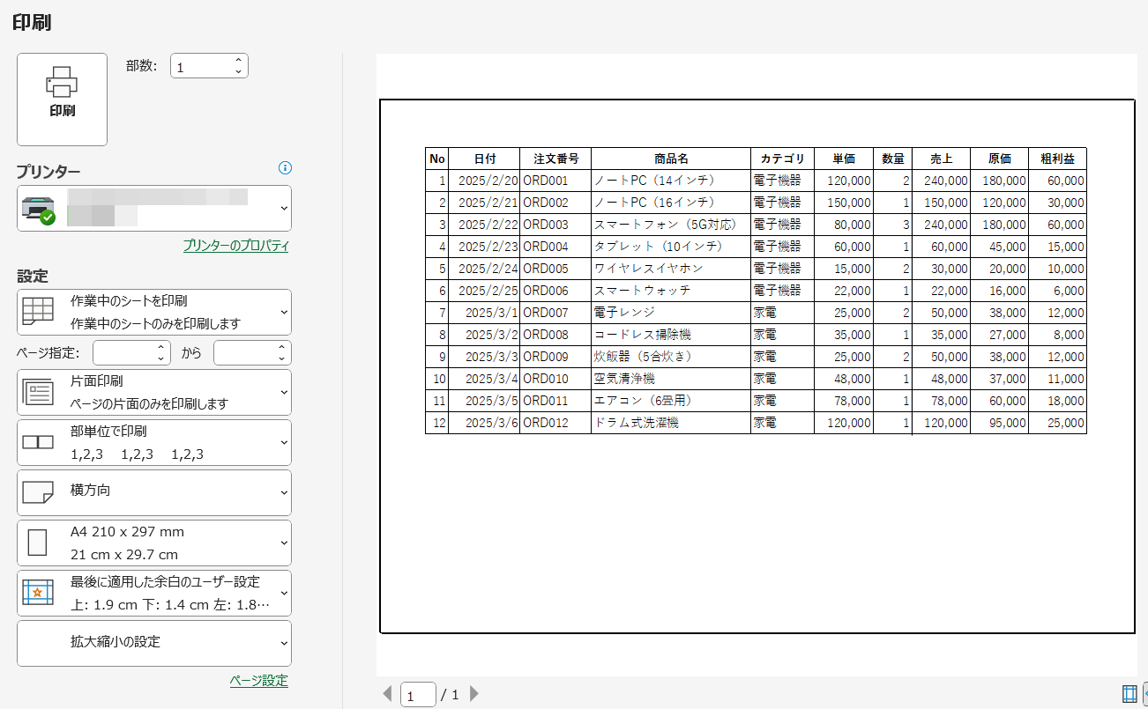Open the 作業中のシートを印刷 dropdown

[283, 312]
